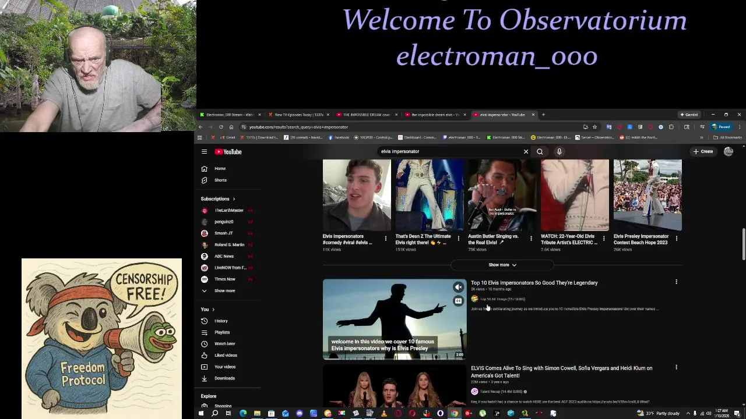Expand Show more shorts results
The width and height of the screenshot is (746, 419).
coord(502,265)
